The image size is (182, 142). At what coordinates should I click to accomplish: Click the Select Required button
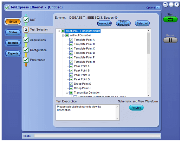coord(123,23)
